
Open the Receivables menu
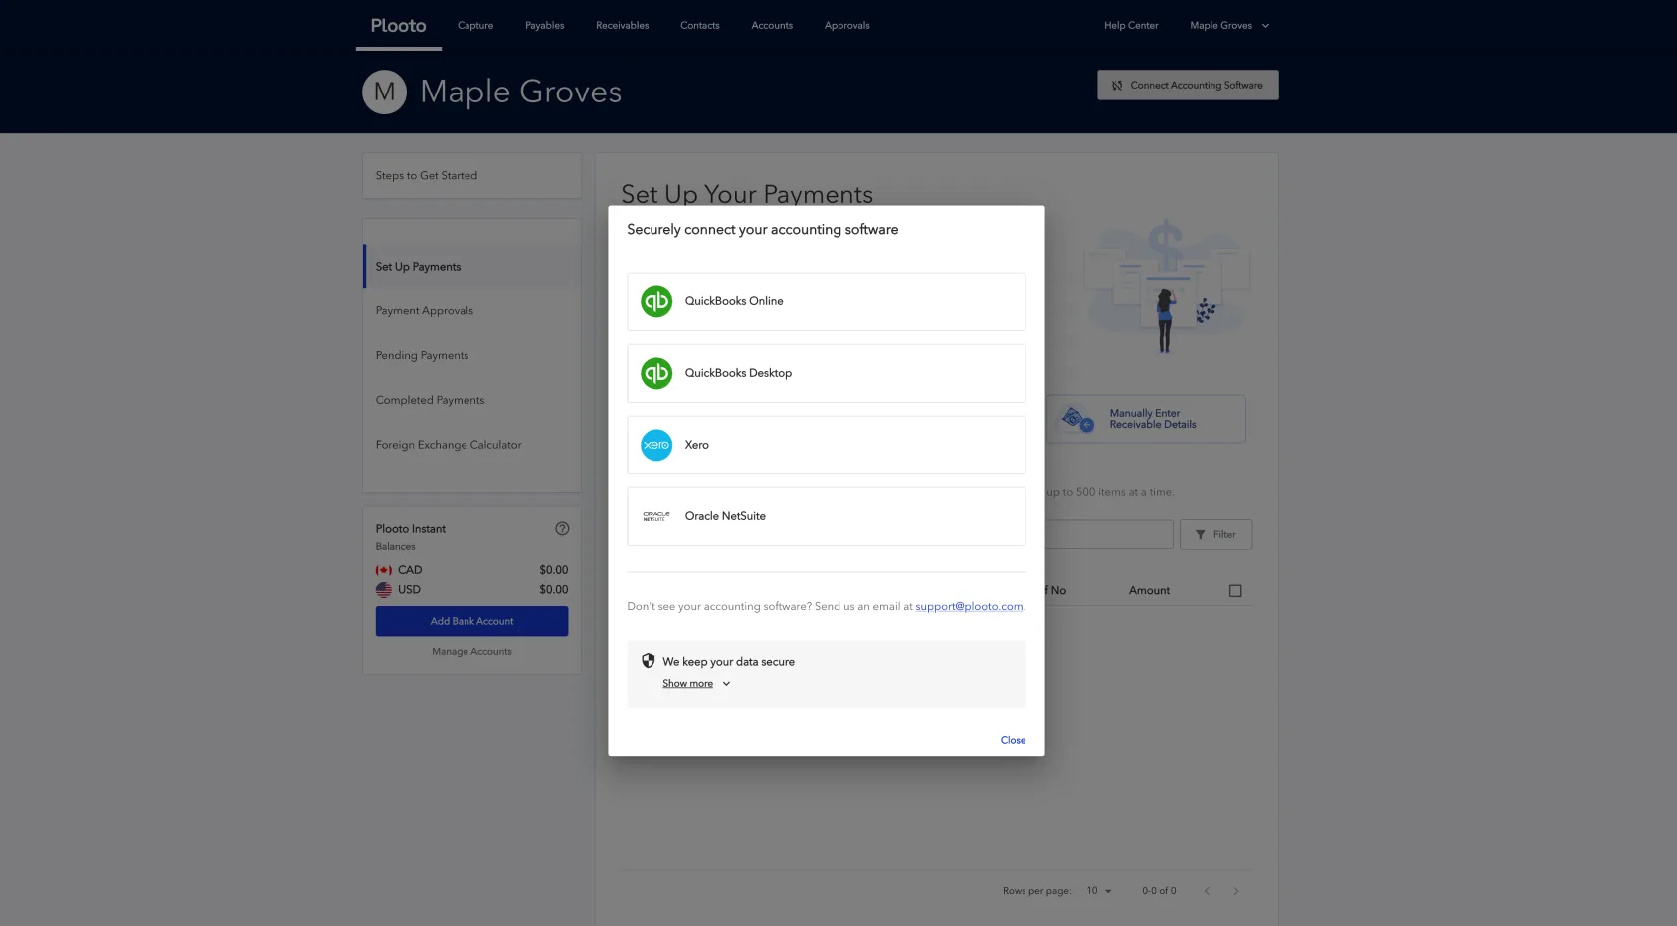[623, 26]
